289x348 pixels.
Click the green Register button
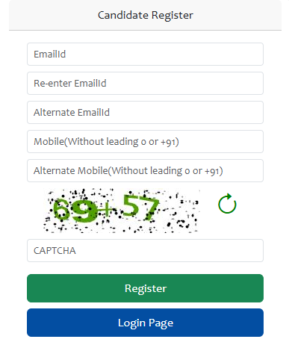(145, 288)
